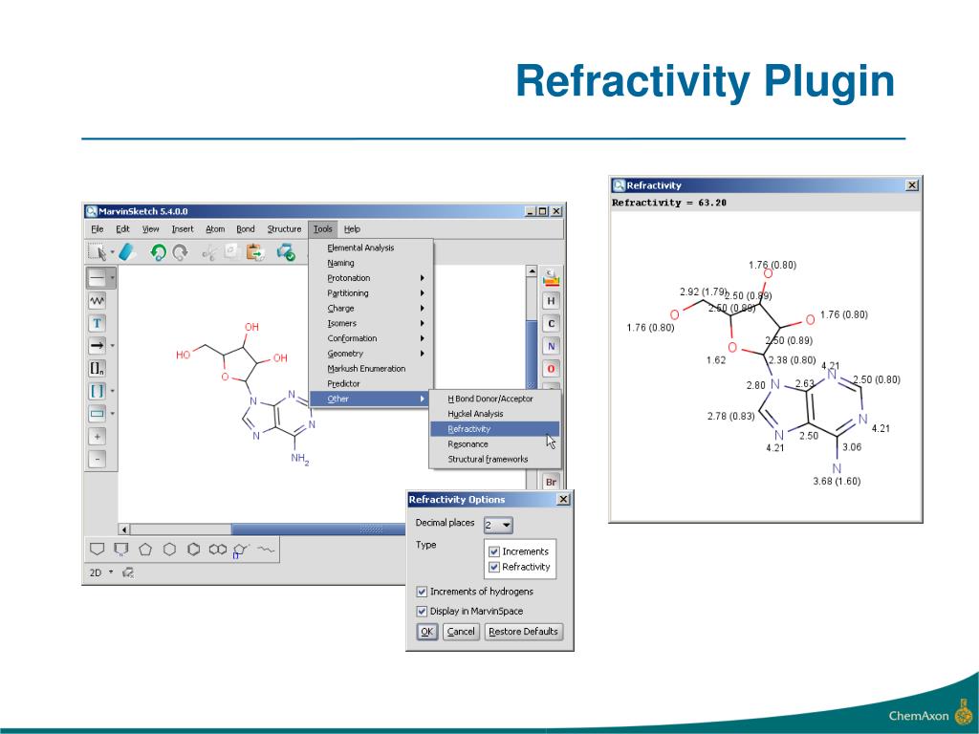Image resolution: width=979 pixels, height=734 pixels.
Task: Click the Paste clipboard icon
Action: [254, 252]
